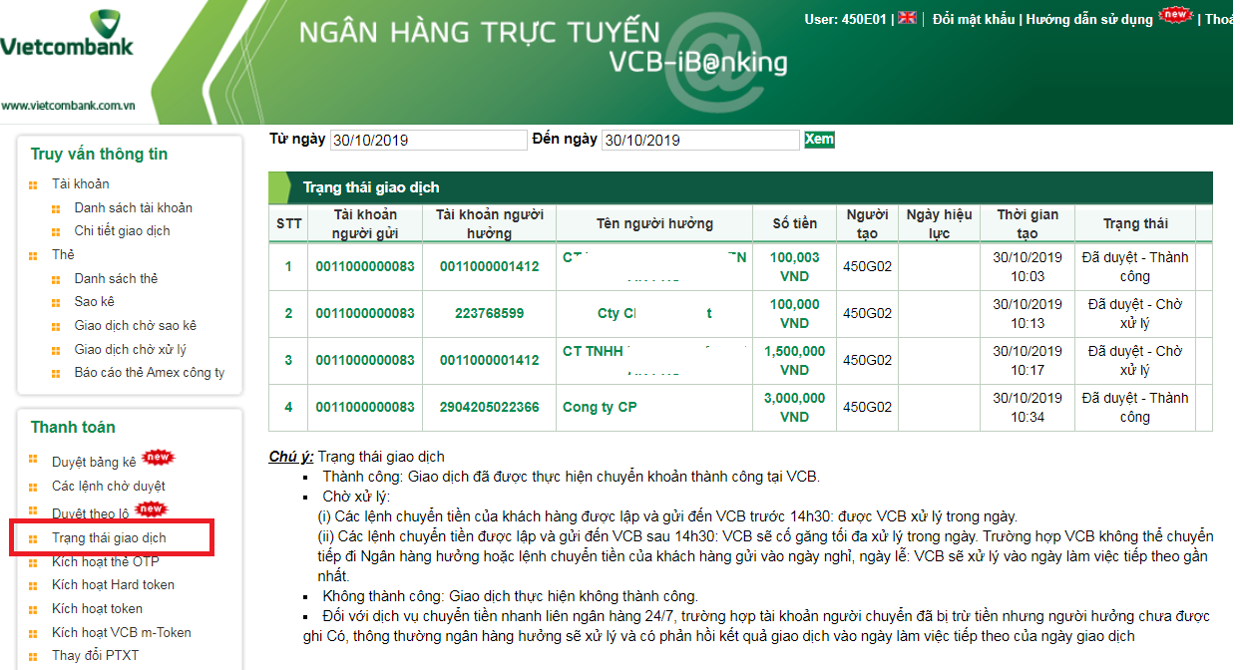Open Sao kê menu item

[x=94, y=302]
